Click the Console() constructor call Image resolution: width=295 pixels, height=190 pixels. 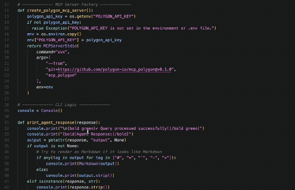point(52,111)
